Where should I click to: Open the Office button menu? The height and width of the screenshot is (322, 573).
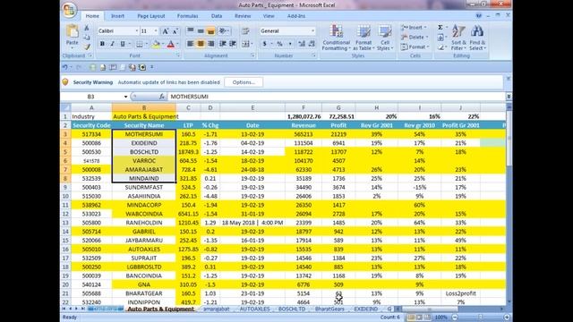[69, 10]
